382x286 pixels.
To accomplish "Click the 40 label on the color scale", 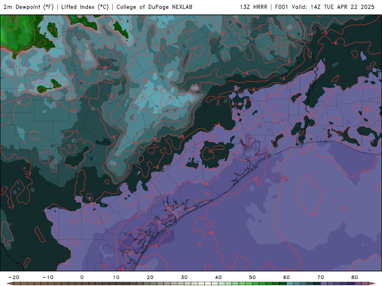I will (218, 277).
